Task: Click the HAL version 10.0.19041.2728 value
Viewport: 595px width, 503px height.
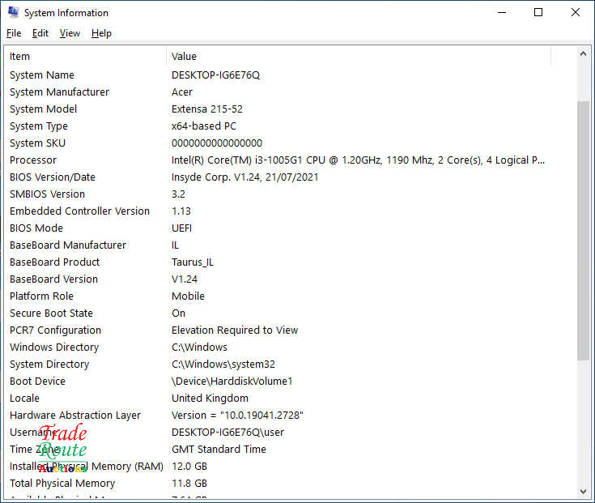Action: coord(237,416)
